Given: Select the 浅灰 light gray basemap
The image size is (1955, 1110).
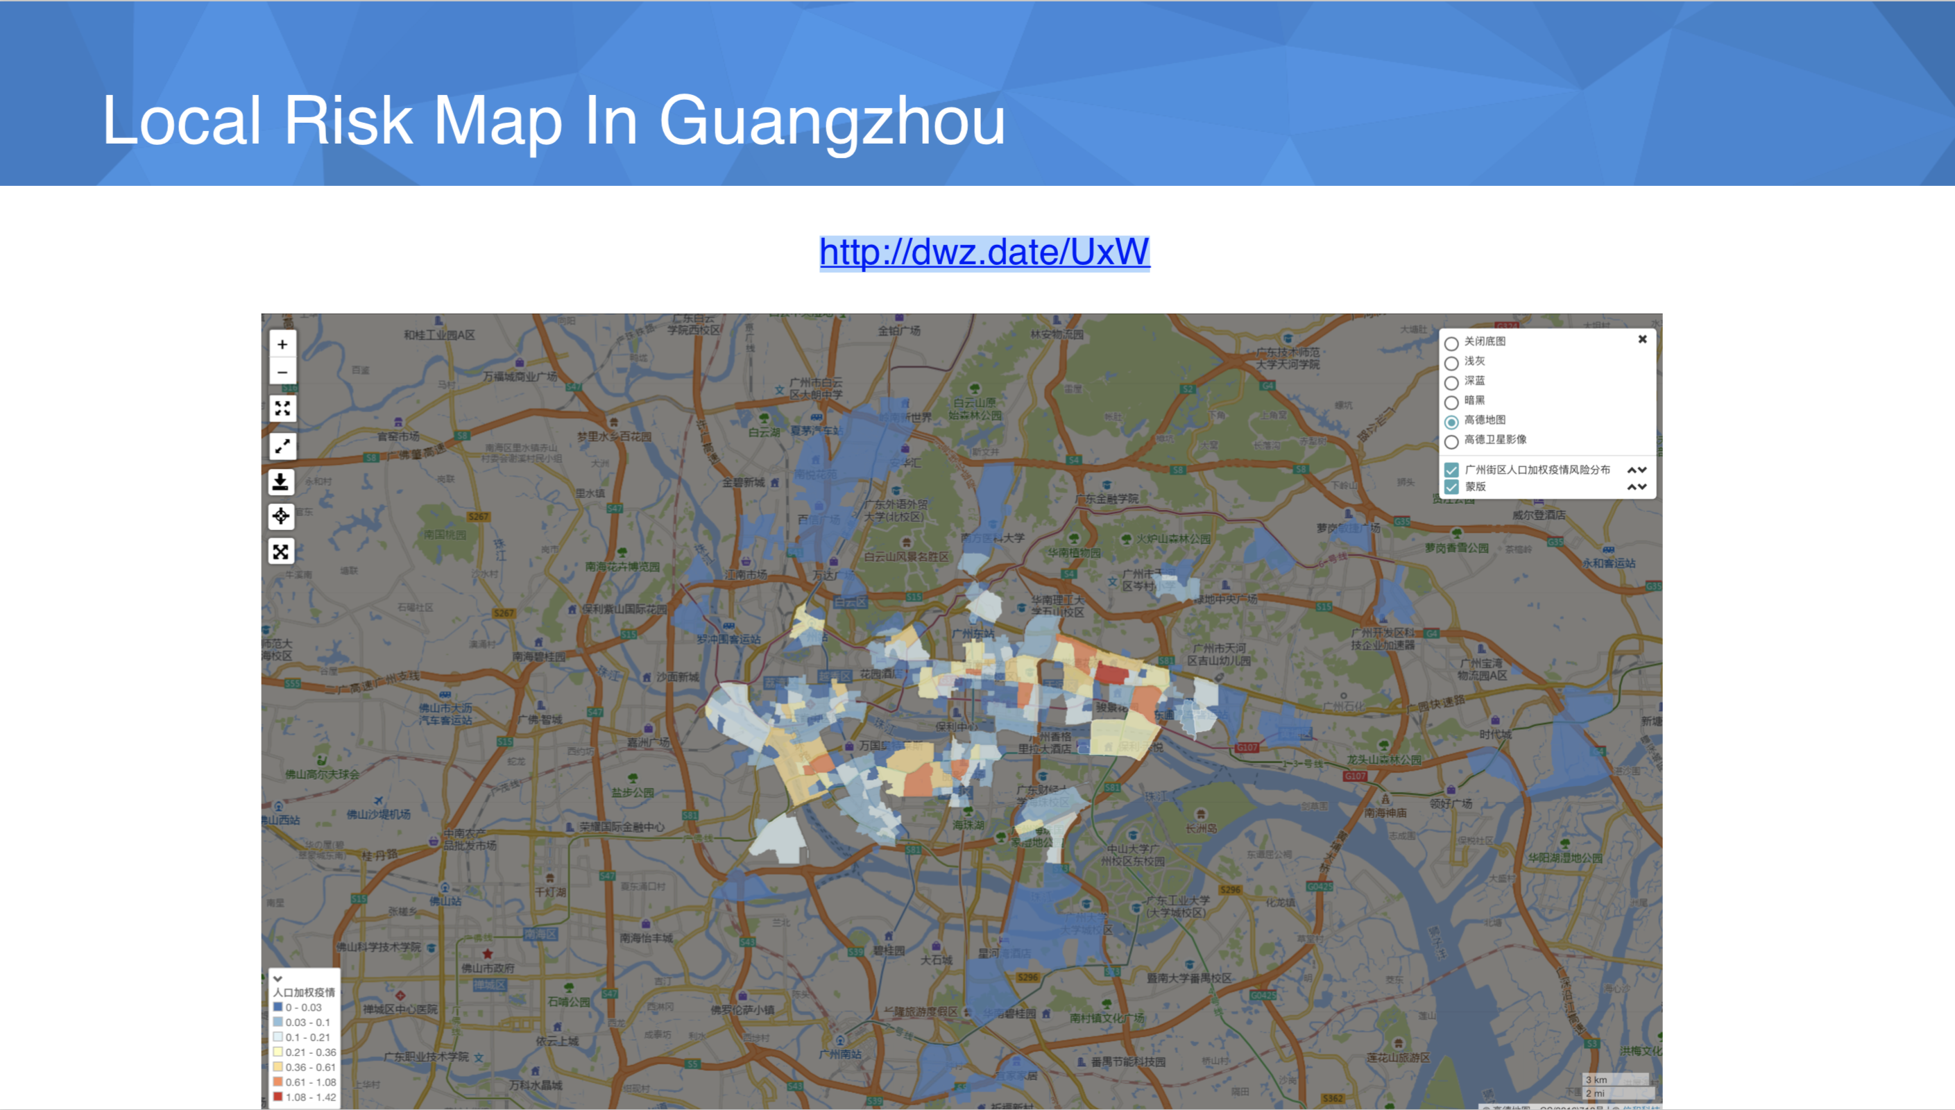Looking at the screenshot, I should (1451, 363).
